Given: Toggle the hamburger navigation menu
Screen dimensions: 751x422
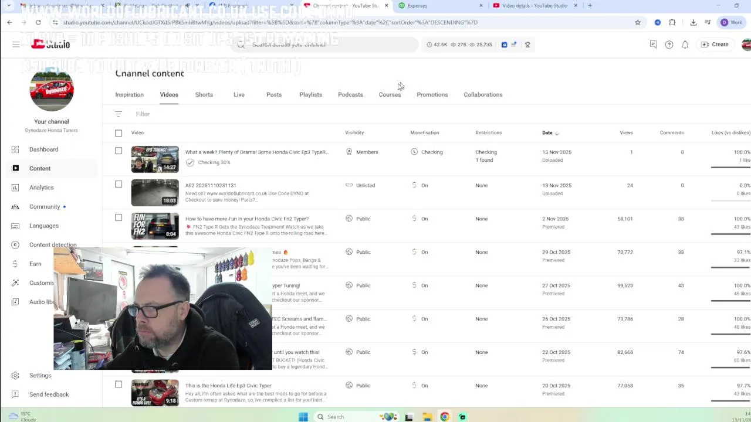Looking at the screenshot, I should 16,45.
